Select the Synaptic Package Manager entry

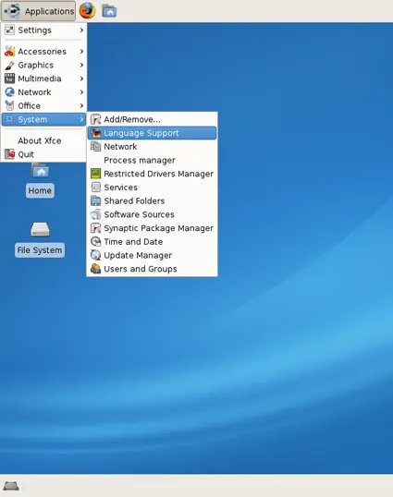[152, 228]
